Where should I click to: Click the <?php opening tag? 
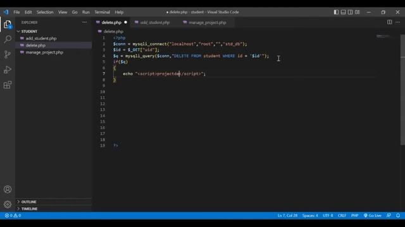120,38
